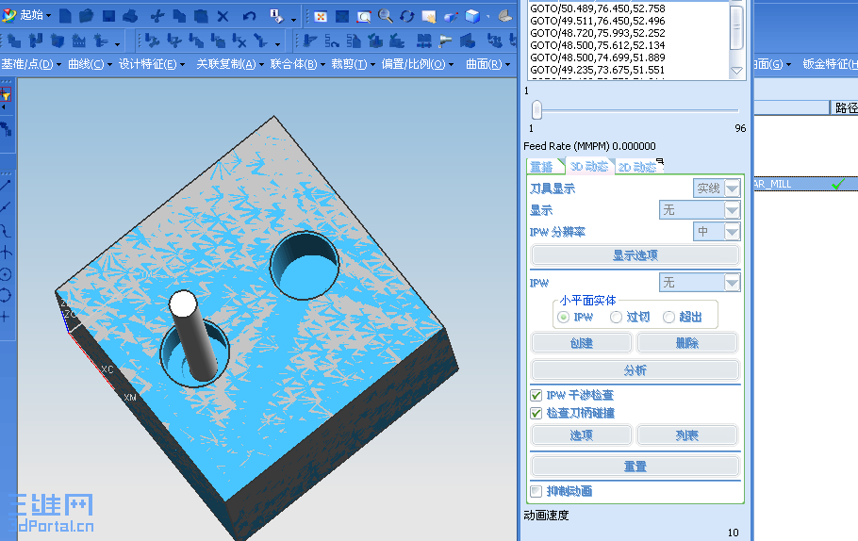Select the GOTO/48.500,75.612,52.134 line
The height and width of the screenshot is (541, 858).
point(598,45)
